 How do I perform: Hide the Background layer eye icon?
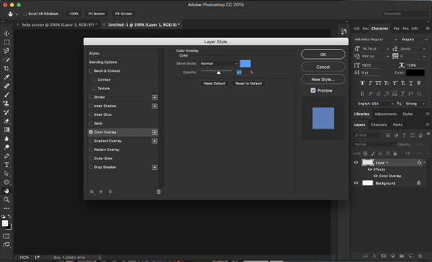coord(356,183)
